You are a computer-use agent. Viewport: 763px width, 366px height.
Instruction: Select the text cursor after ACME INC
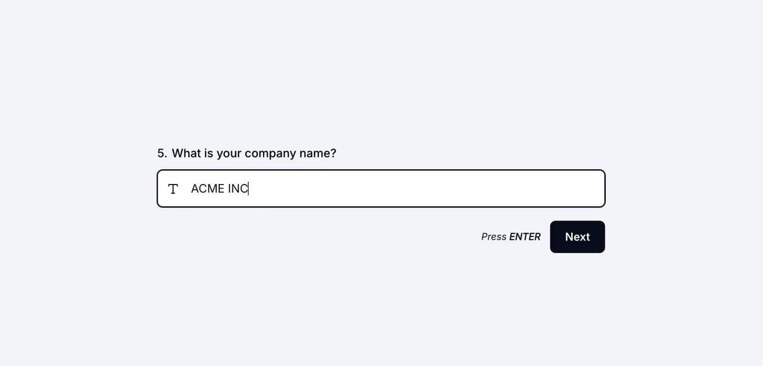(x=248, y=189)
